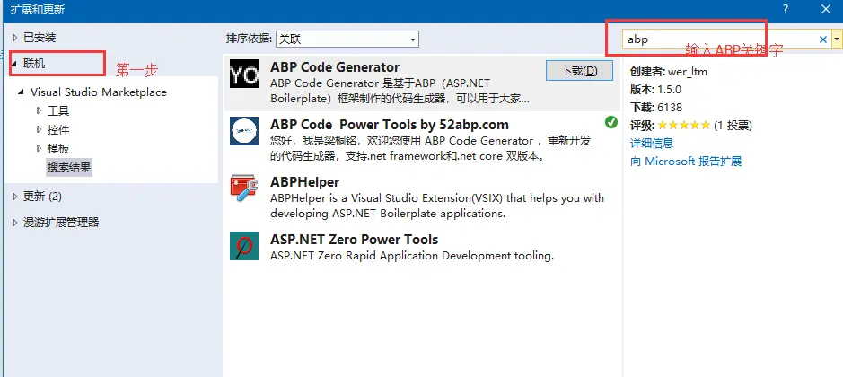This screenshot has width=843, height=377.
Task: Select 搜索结果 in the tree
Action: pos(69,167)
